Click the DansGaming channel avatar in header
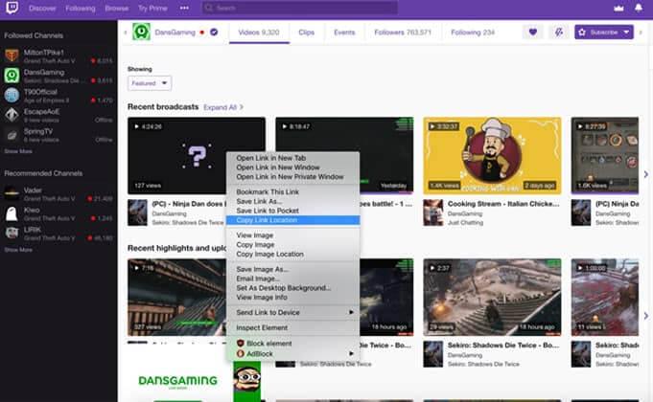653x402 pixels. click(141, 32)
